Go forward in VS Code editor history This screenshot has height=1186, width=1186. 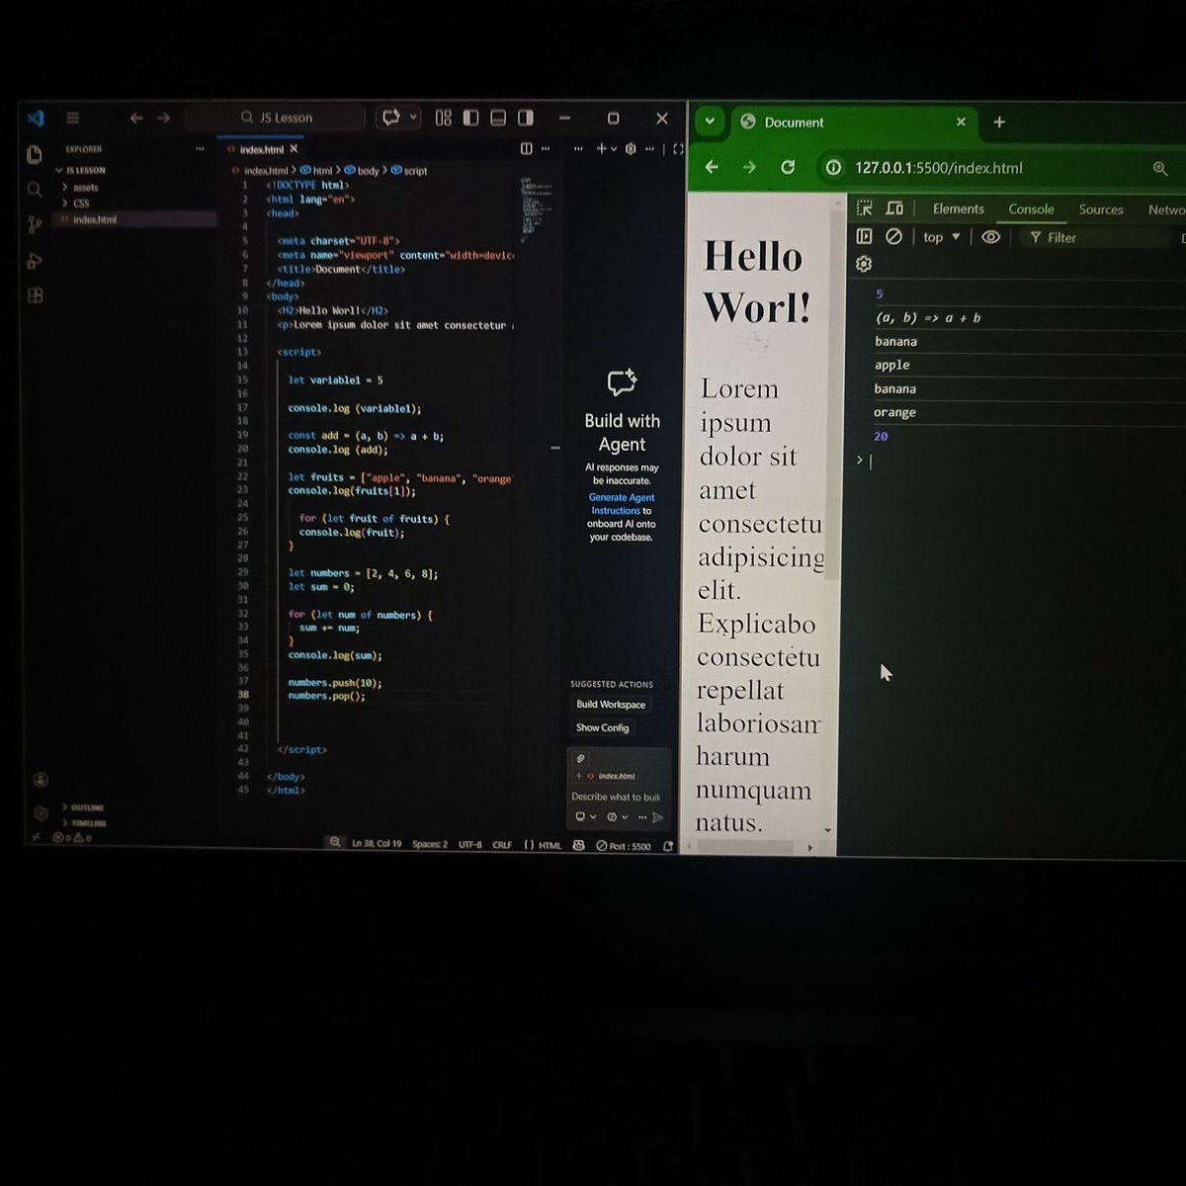coord(163,118)
